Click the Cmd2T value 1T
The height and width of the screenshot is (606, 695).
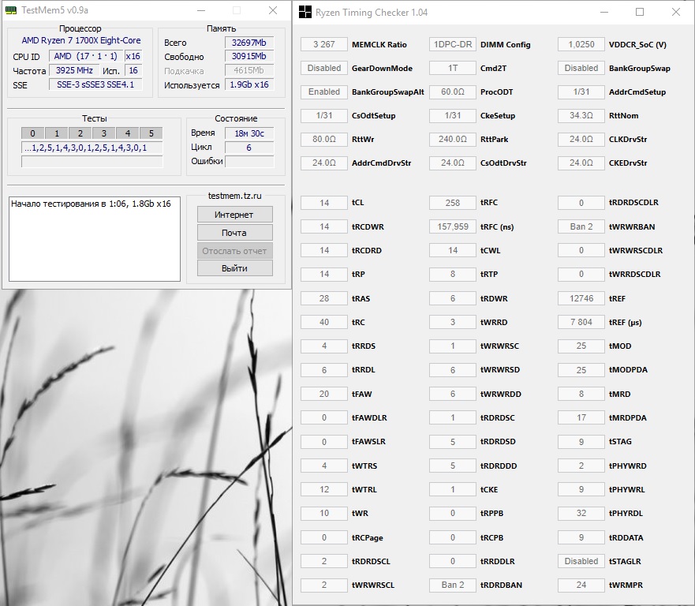tap(453, 69)
